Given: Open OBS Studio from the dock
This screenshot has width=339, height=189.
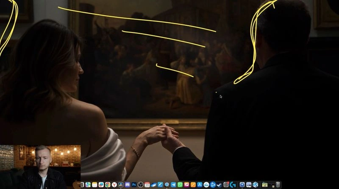Looking at the screenshot, I should [x=141, y=185].
